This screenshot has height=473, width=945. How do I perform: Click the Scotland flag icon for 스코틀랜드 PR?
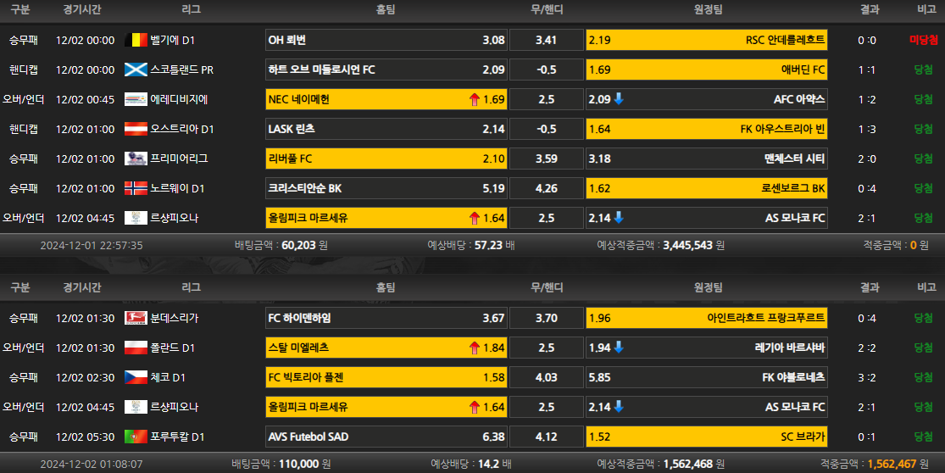(x=136, y=70)
